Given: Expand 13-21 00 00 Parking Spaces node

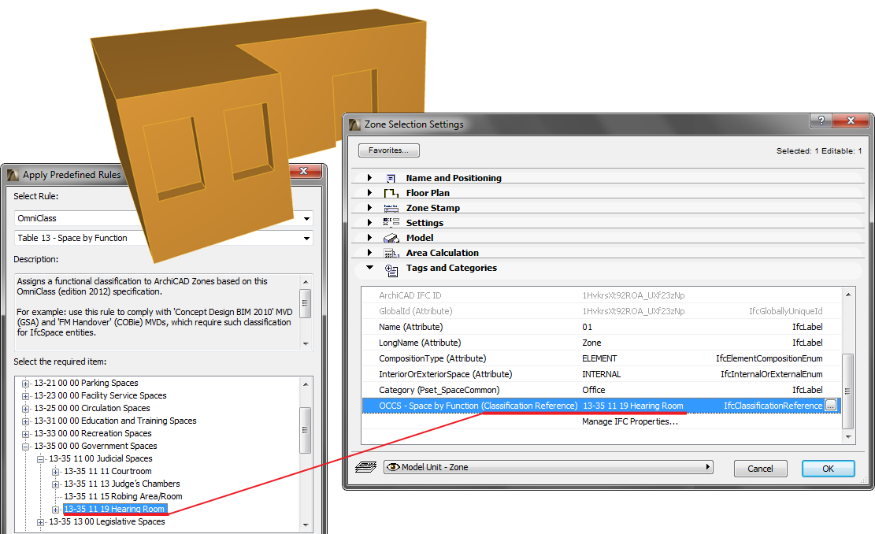Looking at the screenshot, I should pyautogui.click(x=25, y=384).
